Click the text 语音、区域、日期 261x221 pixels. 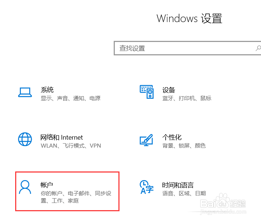pos(184,194)
